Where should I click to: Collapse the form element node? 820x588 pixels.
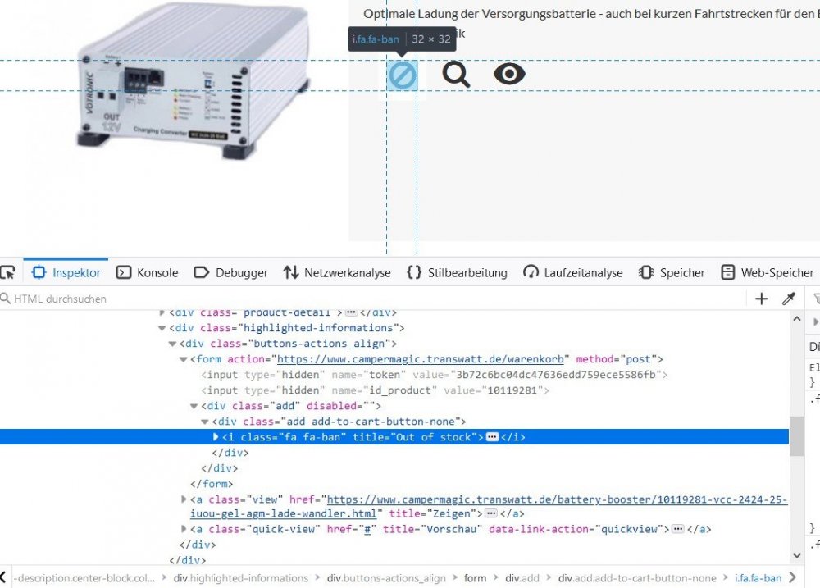pyautogui.click(x=183, y=358)
